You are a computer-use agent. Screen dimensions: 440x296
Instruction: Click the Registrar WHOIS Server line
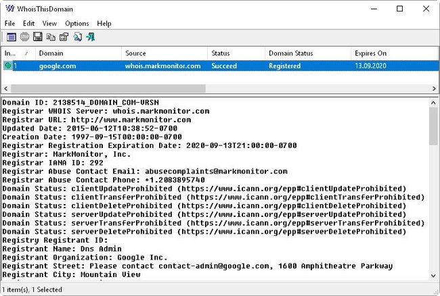106,112
